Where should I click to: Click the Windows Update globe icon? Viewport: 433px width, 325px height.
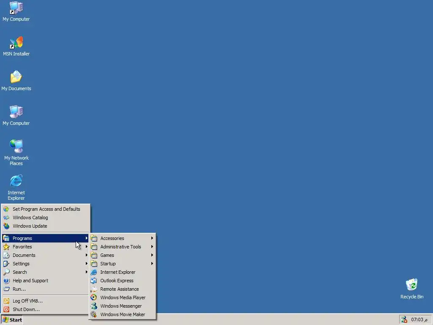[6, 226]
